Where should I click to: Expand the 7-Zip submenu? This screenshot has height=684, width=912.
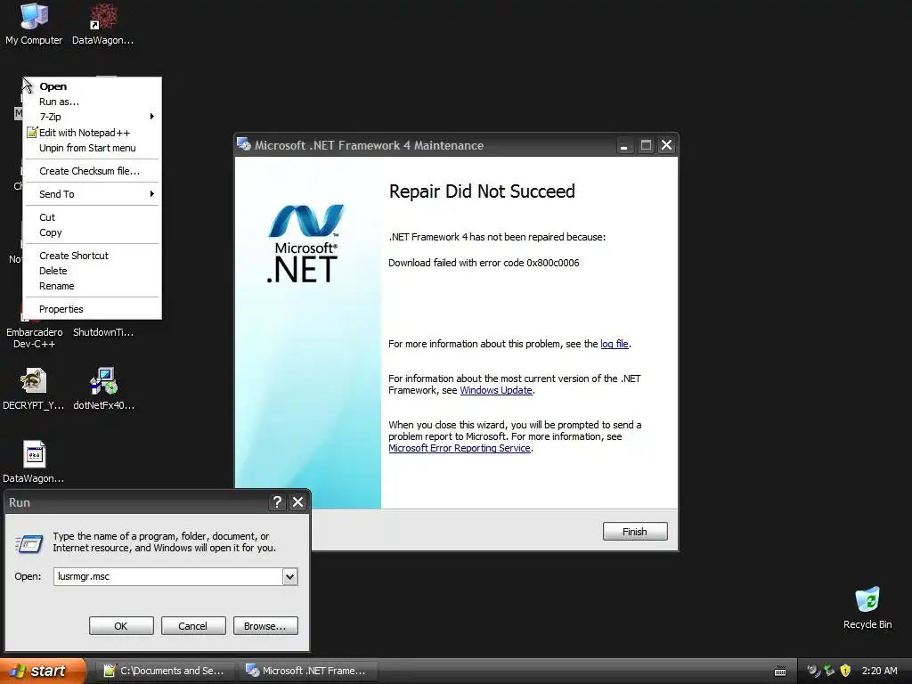[x=92, y=117]
